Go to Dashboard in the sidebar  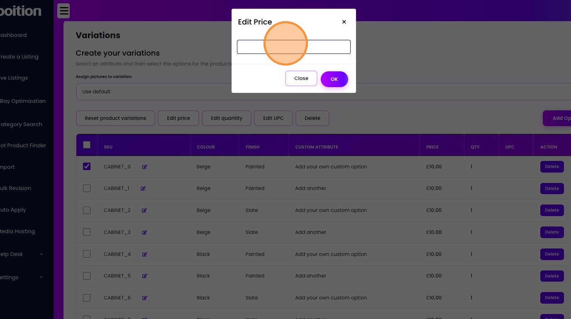[x=13, y=35]
